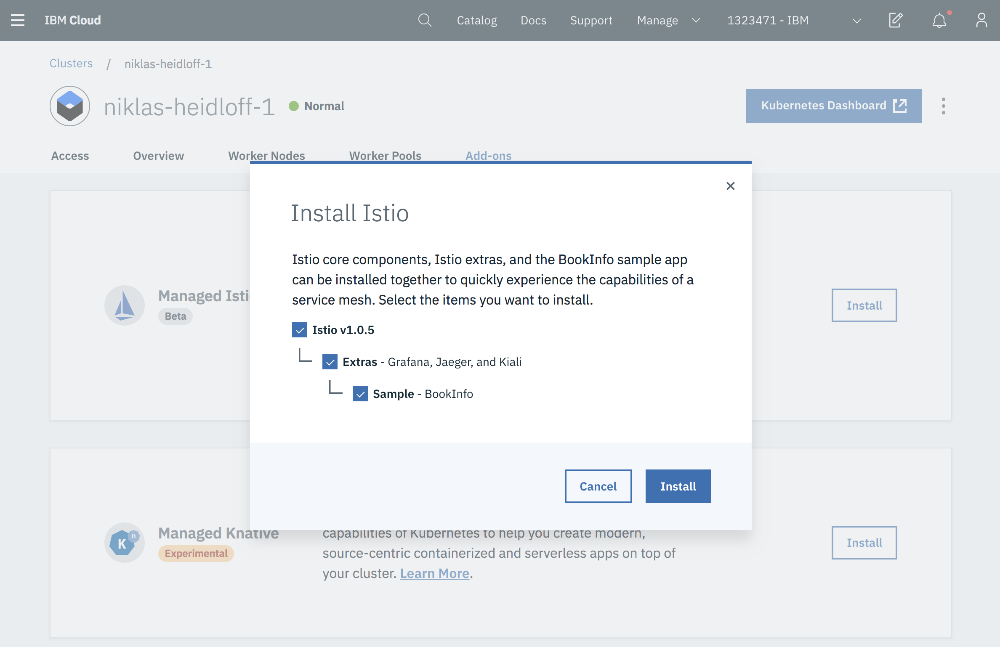Click the Experimental tag
This screenshot has height=647, width=1000.
tap(196, 553)
